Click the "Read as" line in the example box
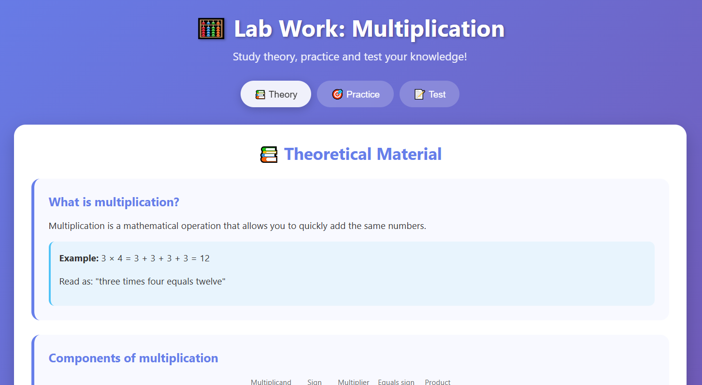Viewport: 702px width, 385px height. tap(143, 281)
